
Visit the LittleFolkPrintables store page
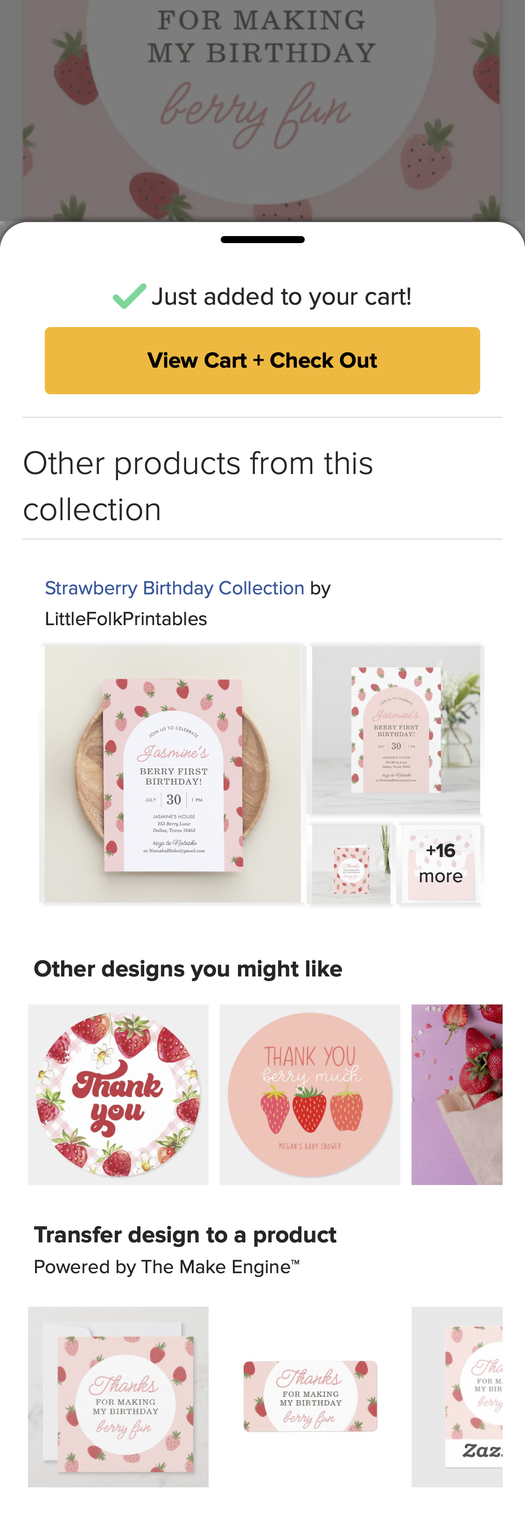coord(126,619)
